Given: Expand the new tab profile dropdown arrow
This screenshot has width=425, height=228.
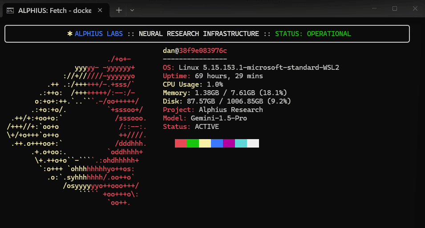Looking at the screenshot, I should point(132,10).
